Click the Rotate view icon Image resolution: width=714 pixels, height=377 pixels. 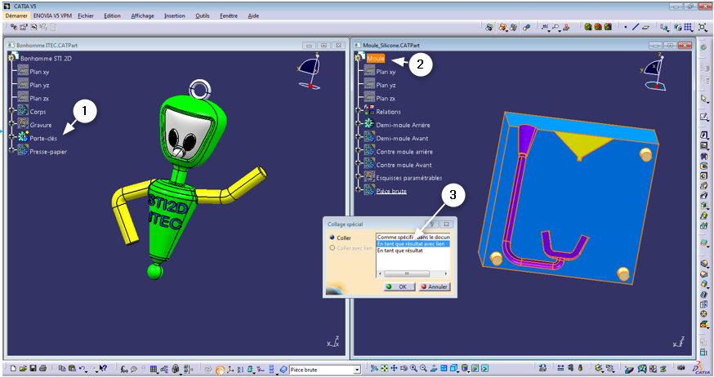(x=404, y=369)
